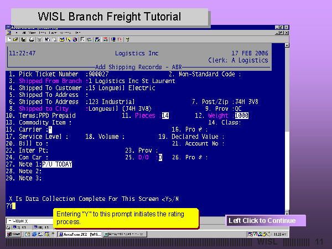
Task: Open the View menu
Action: tap(32, 33)
